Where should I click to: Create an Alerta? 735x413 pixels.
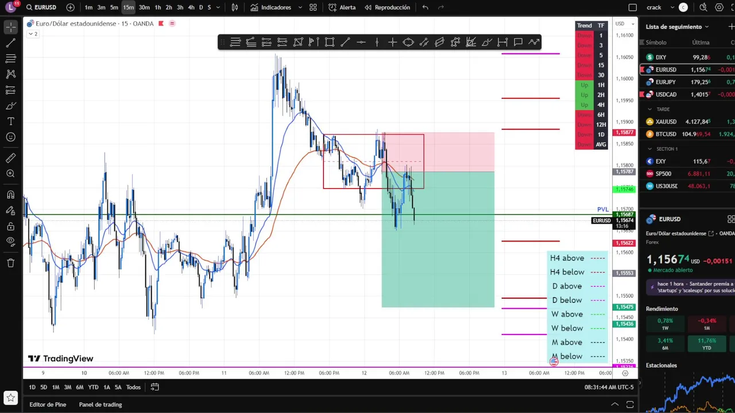pyautogui.click(x=342, y=7)
